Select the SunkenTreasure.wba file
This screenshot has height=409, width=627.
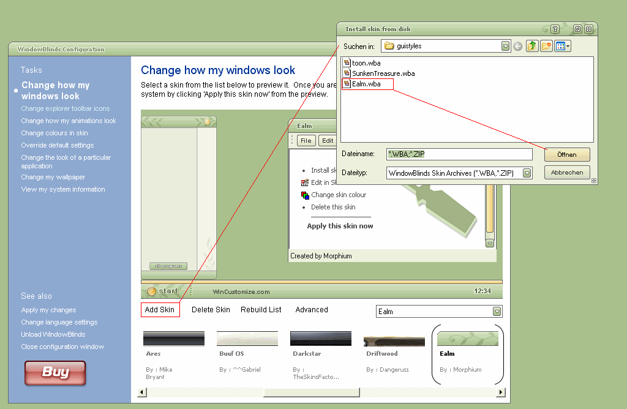tap(383, 73)
